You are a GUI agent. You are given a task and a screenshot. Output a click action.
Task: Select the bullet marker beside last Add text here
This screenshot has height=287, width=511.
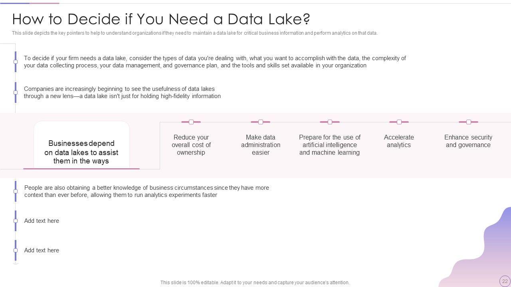point(16,250)
